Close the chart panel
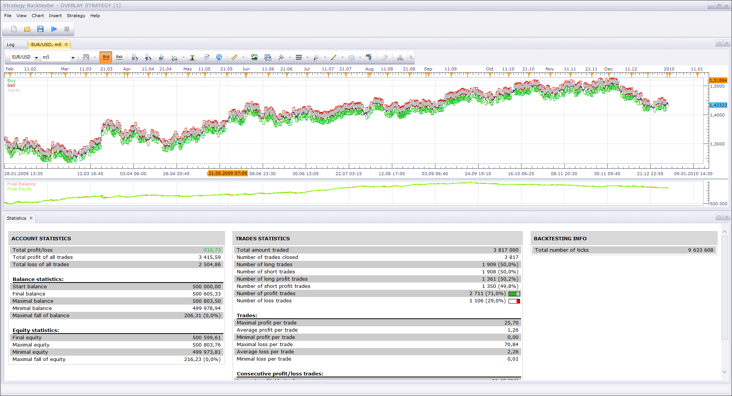Screen dimensions: 732x396 click(x=727, y=43)
